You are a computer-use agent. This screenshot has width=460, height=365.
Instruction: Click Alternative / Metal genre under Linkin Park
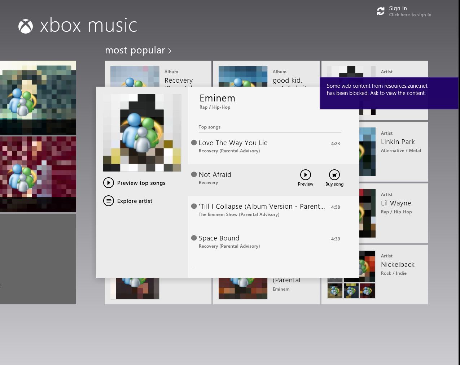tap(401, 151)
